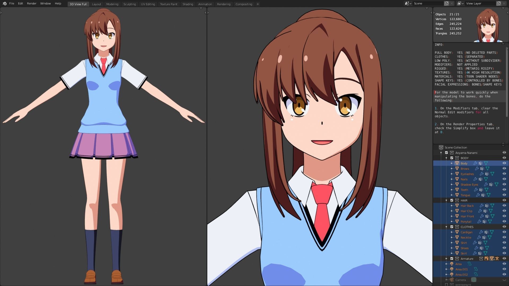Click the Ponytail vertex groups icon
509x286 pixels.
pyautogui.click(x=484, y=222)
